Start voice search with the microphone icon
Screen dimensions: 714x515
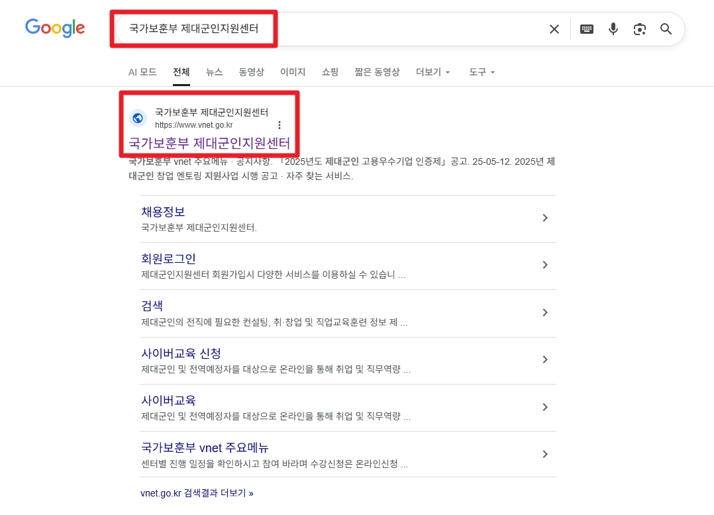click(613, 29)
